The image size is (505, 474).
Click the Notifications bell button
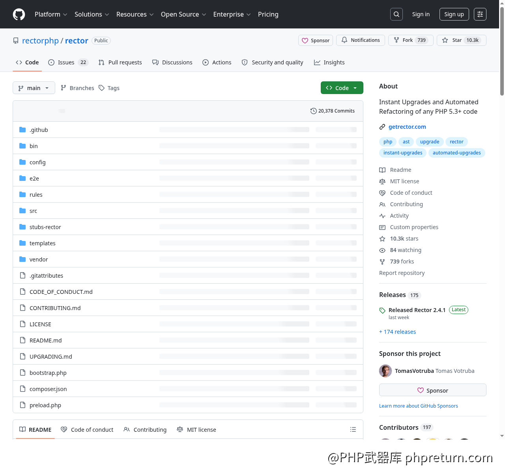click(x=361, y=40)
